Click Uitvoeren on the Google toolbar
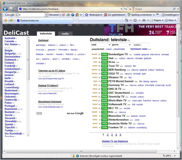Viewport: 182px width, 160px height. (x=54, y=15)
